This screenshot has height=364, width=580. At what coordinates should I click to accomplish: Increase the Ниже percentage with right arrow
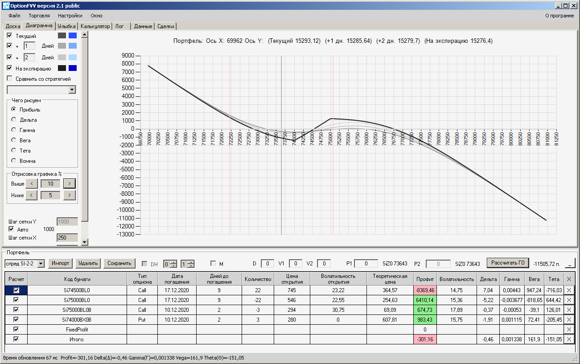coord(69,195)
